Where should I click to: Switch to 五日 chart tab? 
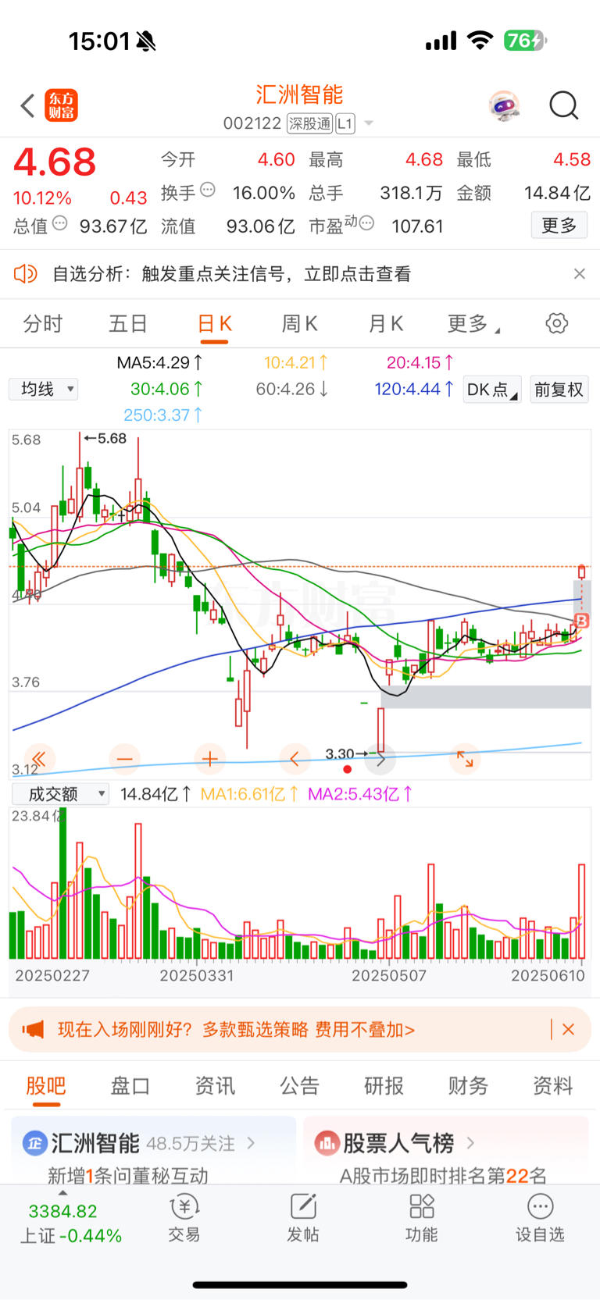[x=128, y=323]
